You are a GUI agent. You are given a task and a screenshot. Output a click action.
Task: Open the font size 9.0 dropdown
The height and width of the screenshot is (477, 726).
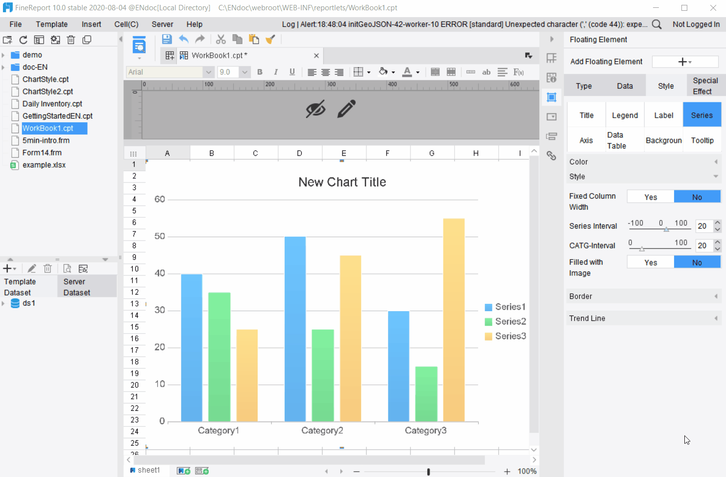(244, 72)
